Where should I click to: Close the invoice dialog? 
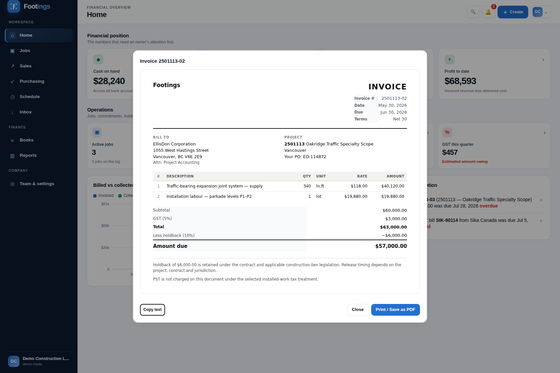358,310
